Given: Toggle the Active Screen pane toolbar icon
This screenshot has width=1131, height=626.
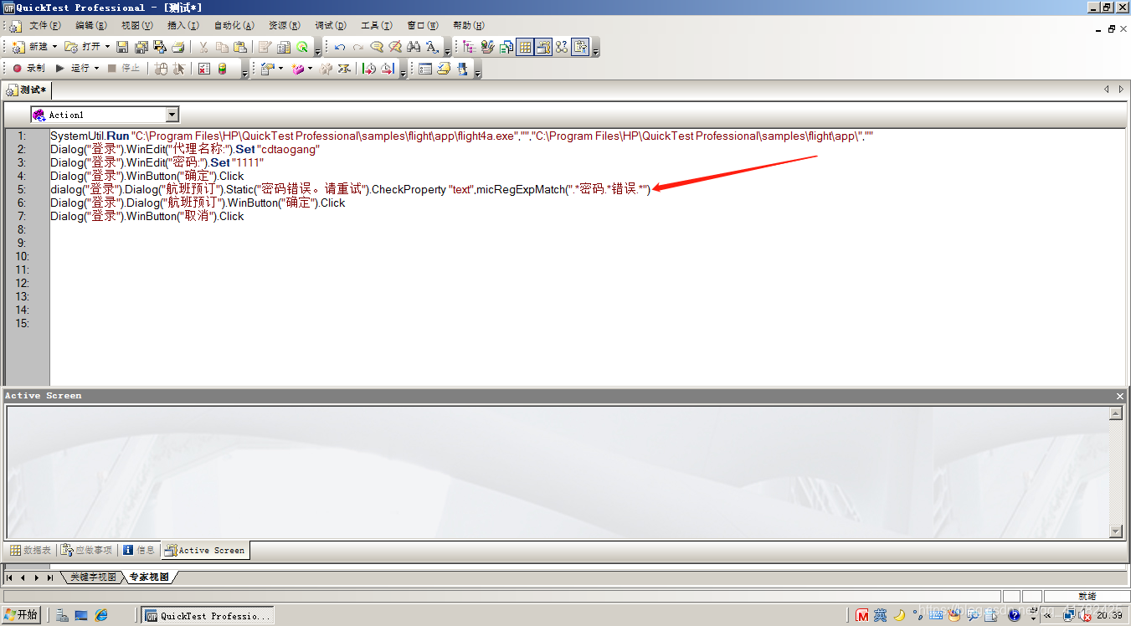Looking at the screenshot, I should point(544,47).
